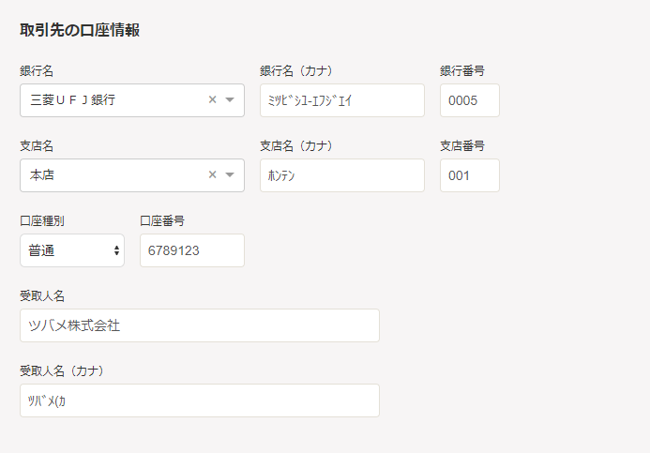Focus the 支店名（カナ） field with ﾎﾝﾃﾝ
Viewport: 650px width, 453px height.
pyautogui.click(x=342, y=175)
